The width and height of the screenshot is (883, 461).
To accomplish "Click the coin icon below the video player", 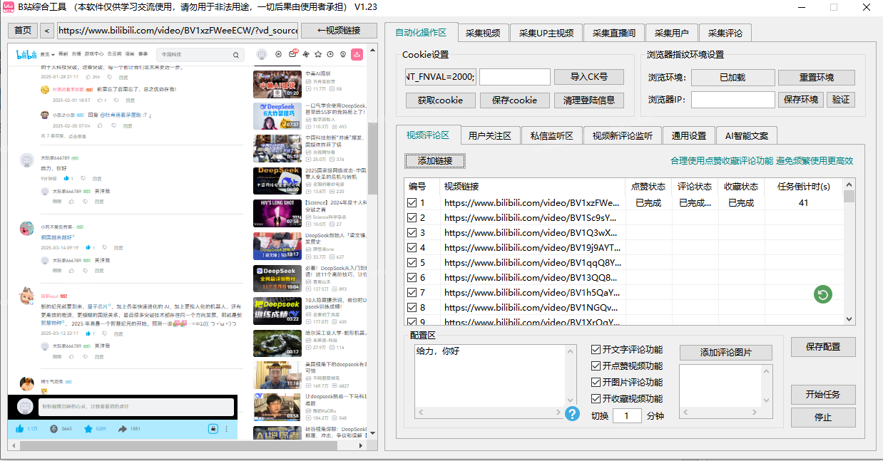I will (x=55, y=429).
